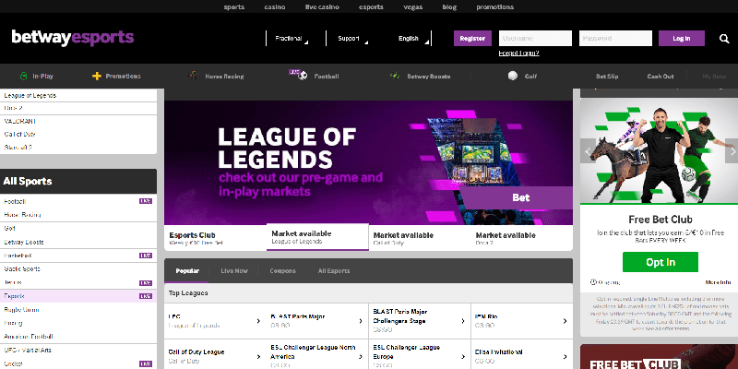738x369 pixels.
Task: Open UFC / Martial Arts in sidebar
Action: click(x=78, y=351)
